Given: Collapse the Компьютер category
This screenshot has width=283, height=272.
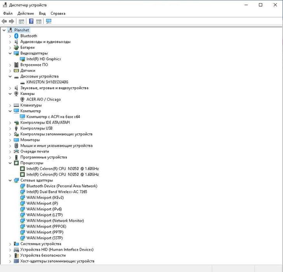Looking at the screenshot, I should pyautogui.click(x=10, y=111).
